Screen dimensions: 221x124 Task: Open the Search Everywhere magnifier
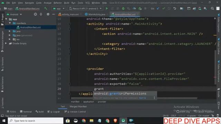pyautogui.click(x=212, y=9)
